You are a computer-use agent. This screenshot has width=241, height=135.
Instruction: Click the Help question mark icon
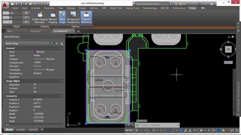tap(212, 4)
